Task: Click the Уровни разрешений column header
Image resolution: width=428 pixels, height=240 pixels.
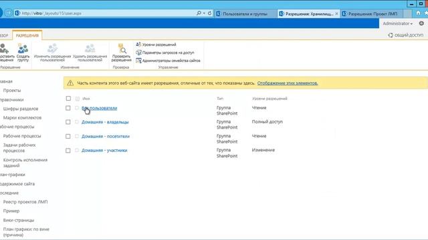Action: (270, 99)
